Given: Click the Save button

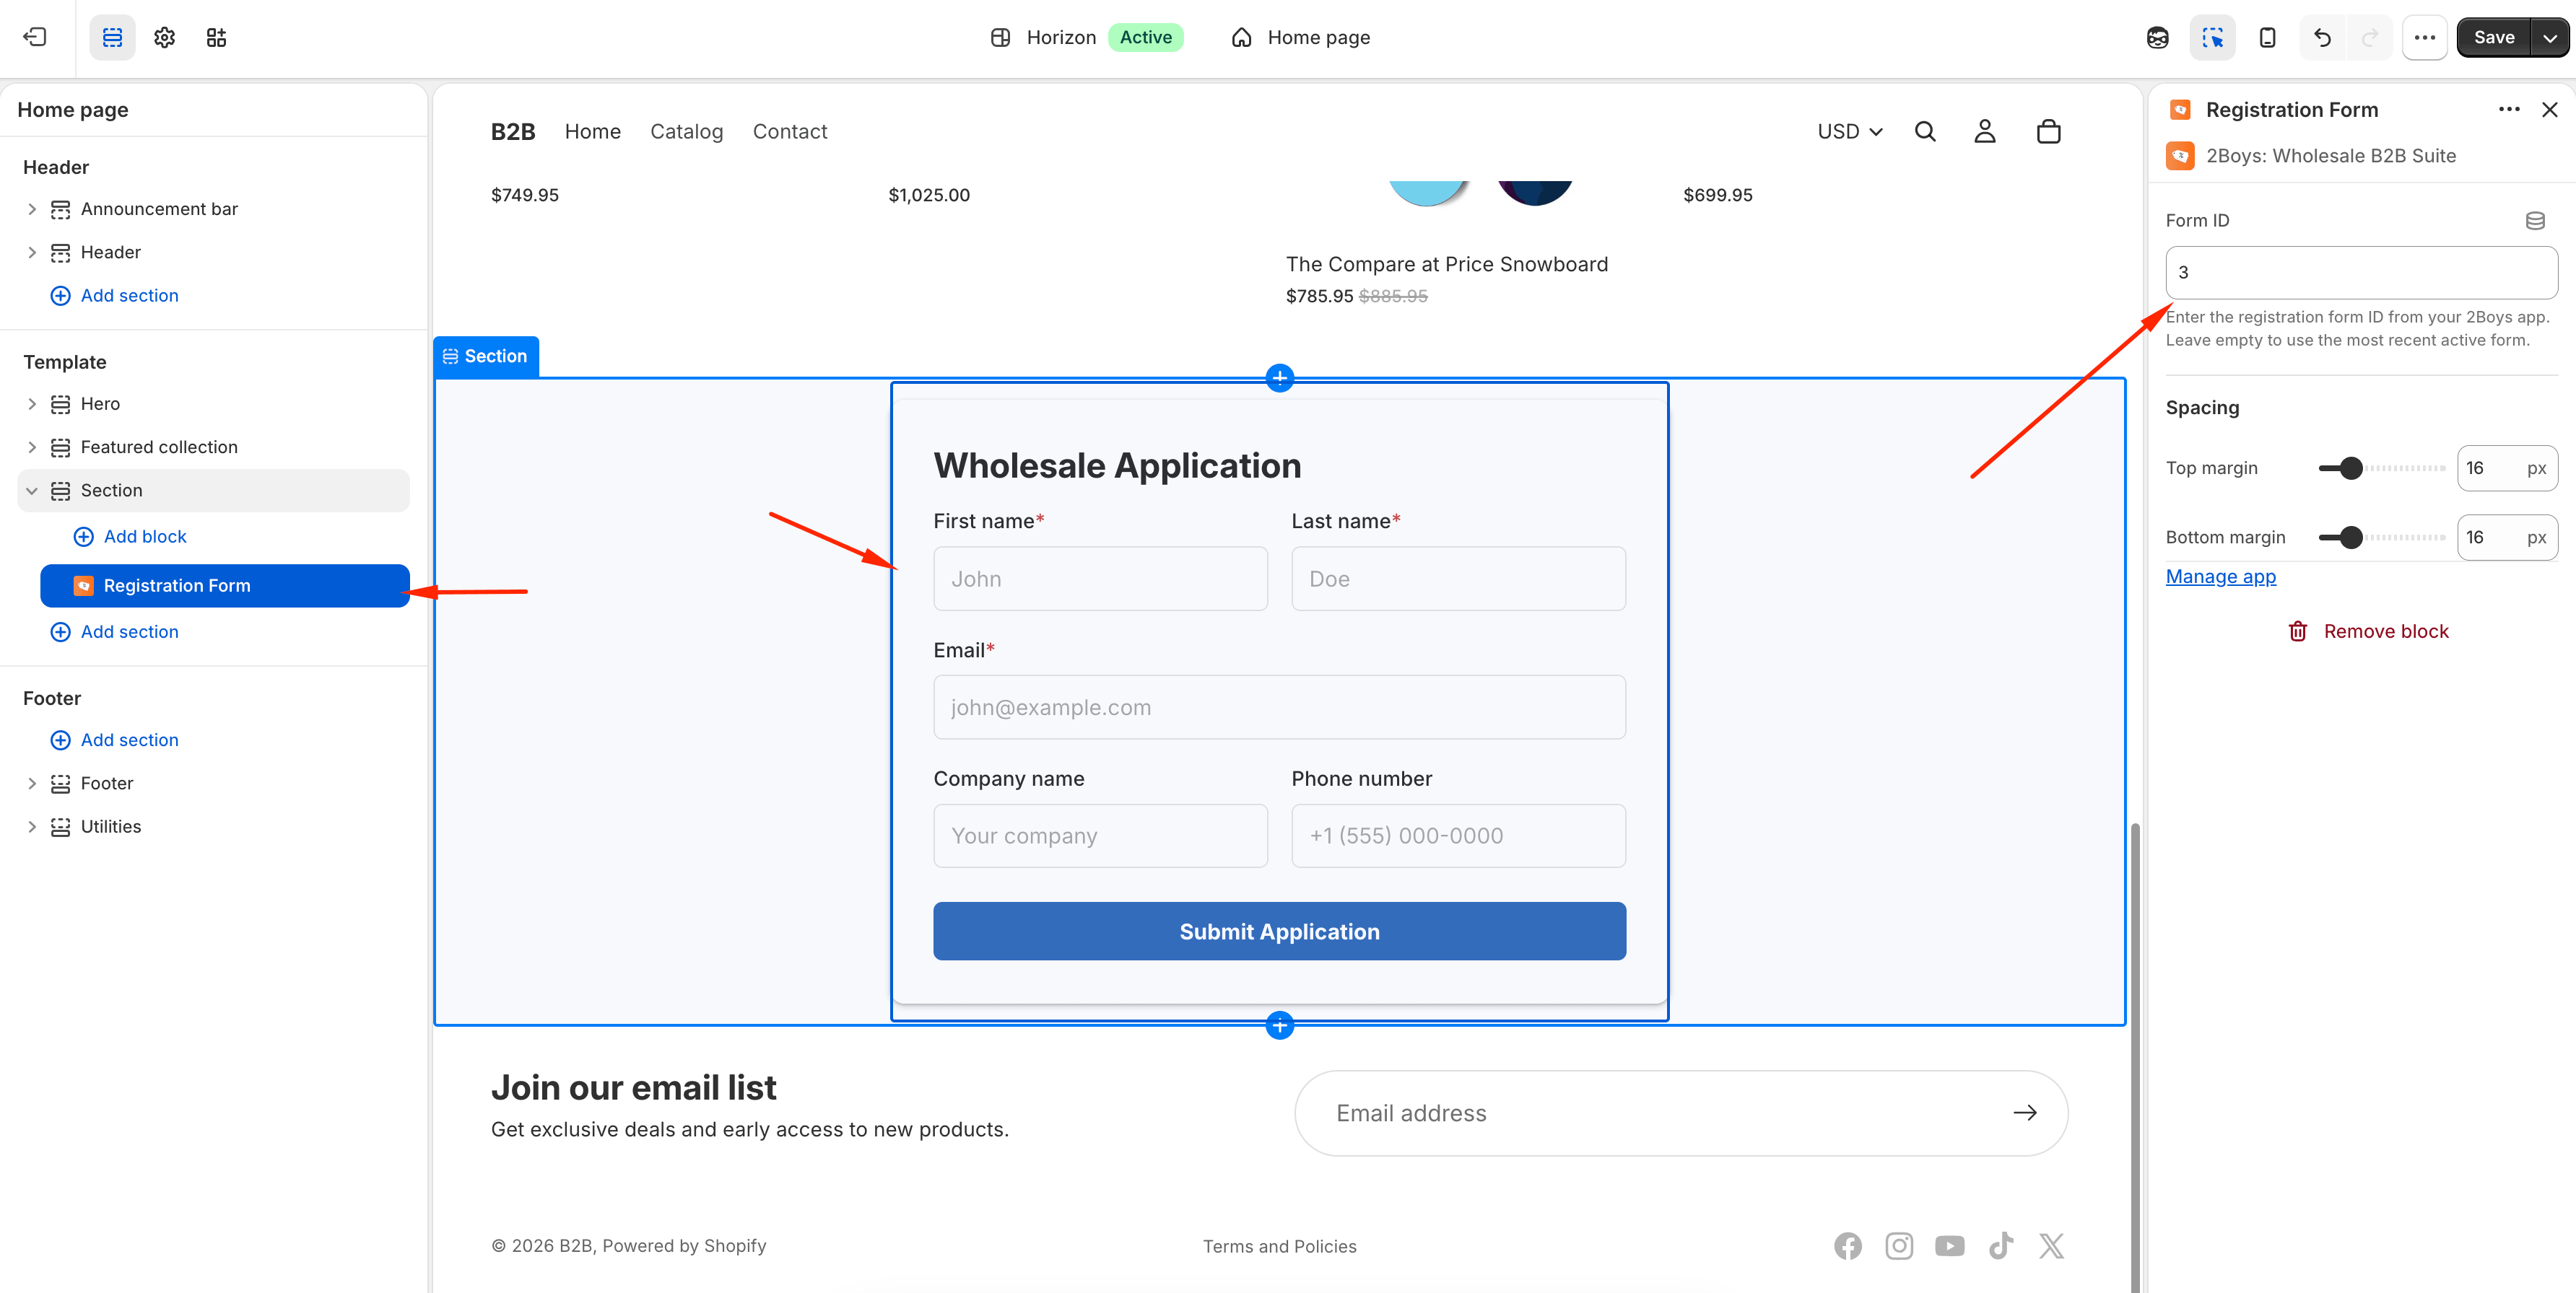Looking at the screenshot, I should click(x=2493, y=37).
